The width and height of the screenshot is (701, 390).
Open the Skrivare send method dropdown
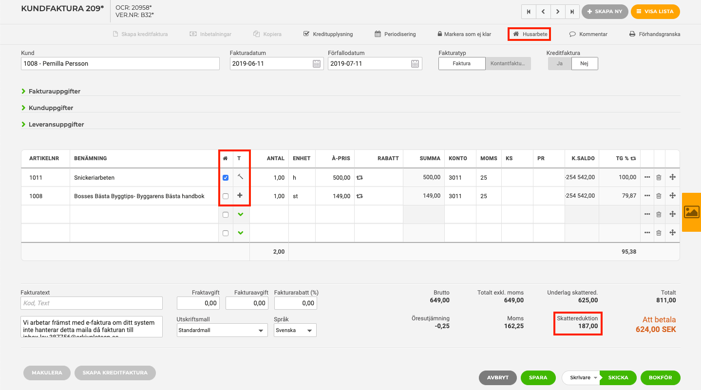pyautogui.click(x=581, y=377)
